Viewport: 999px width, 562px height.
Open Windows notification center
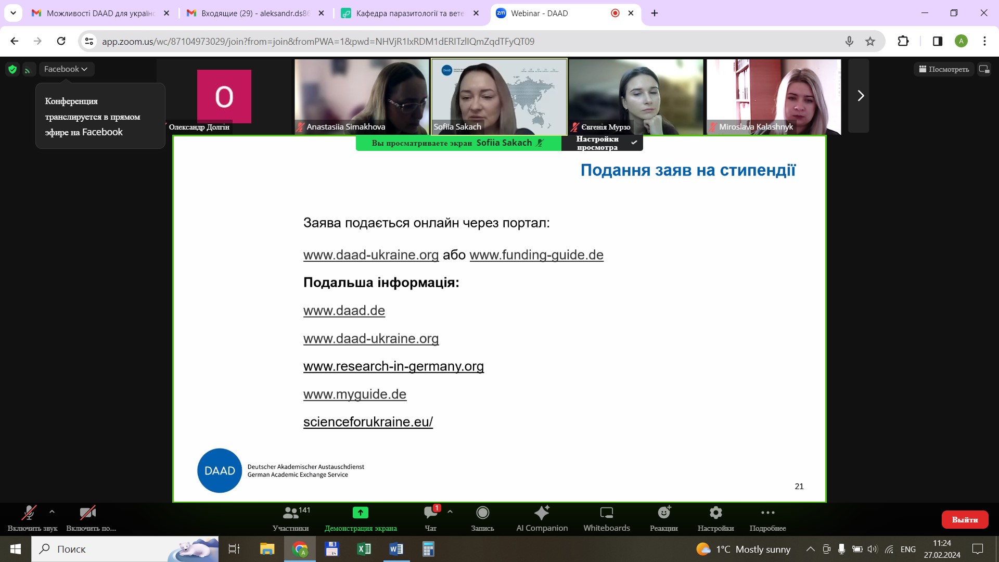click(x=978, y=549)
